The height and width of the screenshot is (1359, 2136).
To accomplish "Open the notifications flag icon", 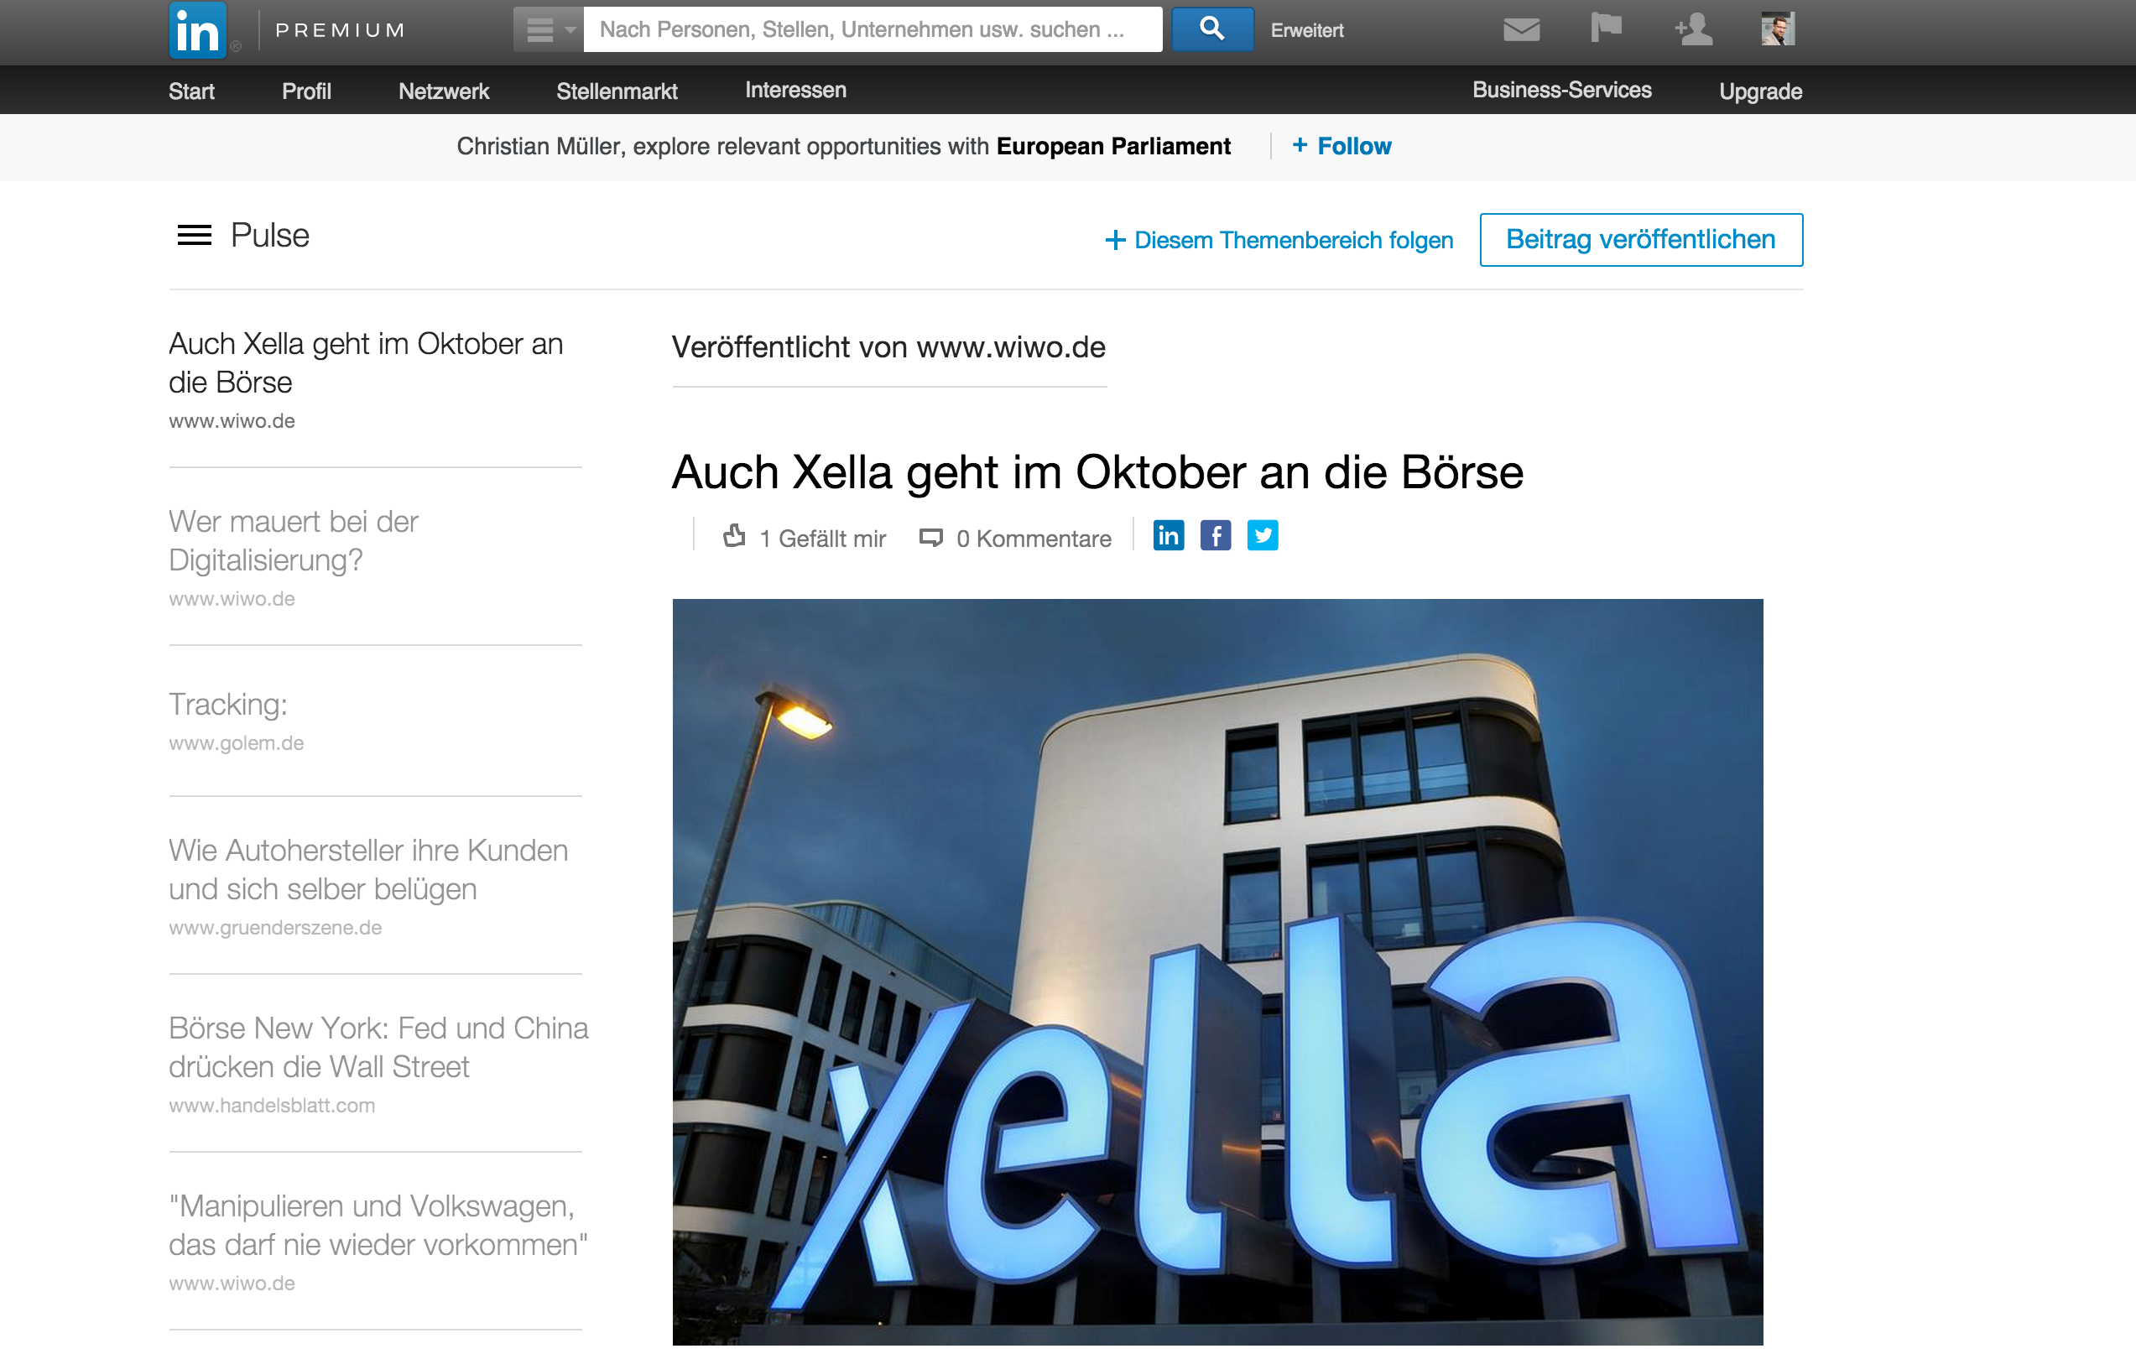I will point(1607,29).
